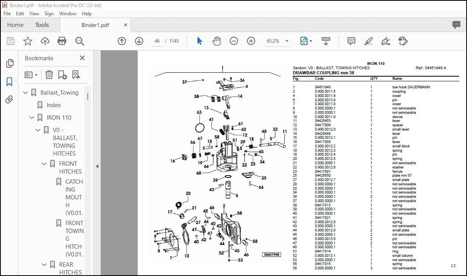Go to the next page arrow
This screenshot has height=276, width=467.
[x=139, y=41]
